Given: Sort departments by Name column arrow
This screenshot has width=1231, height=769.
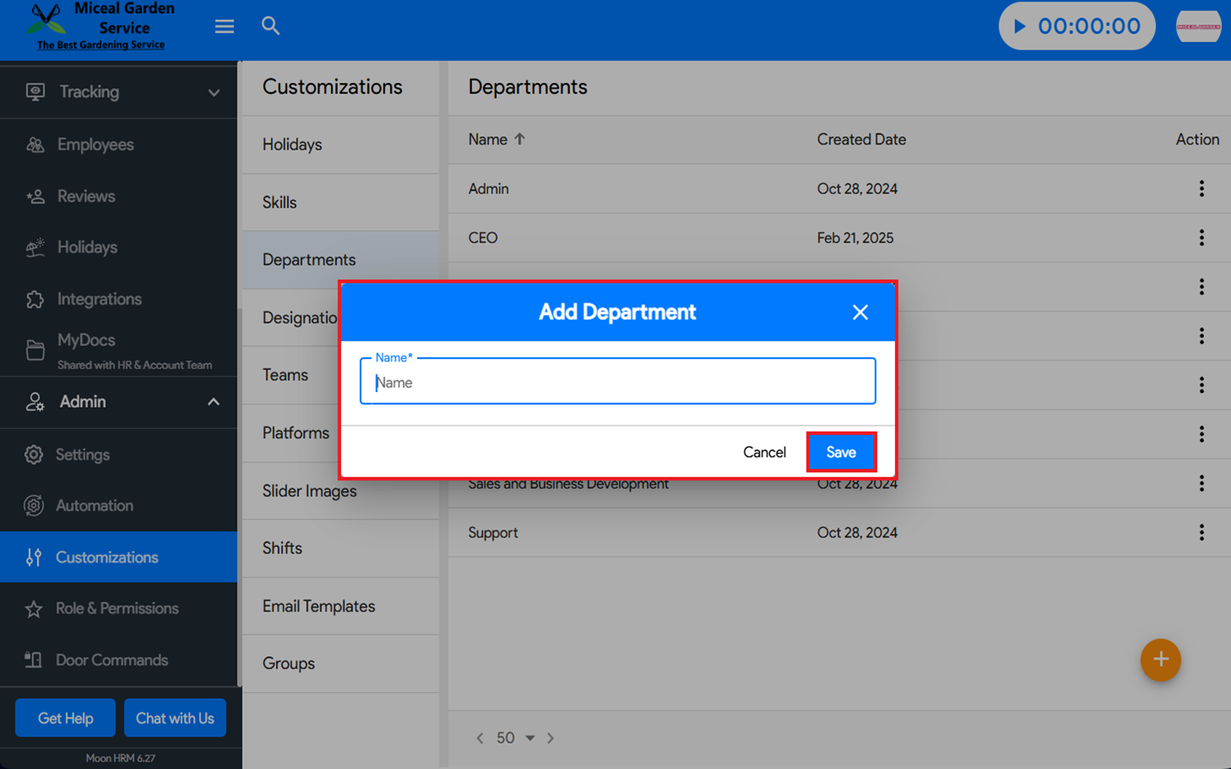Looking at the screenshot, I should click(x=520, y=139).
